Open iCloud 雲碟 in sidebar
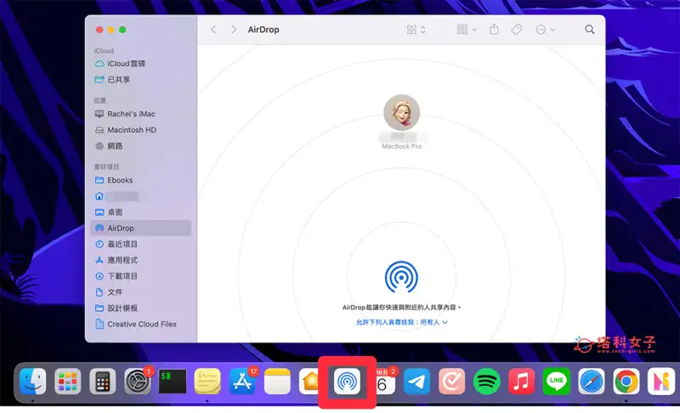Viewport: 680px width, 413px height. [x=141, y=64]
